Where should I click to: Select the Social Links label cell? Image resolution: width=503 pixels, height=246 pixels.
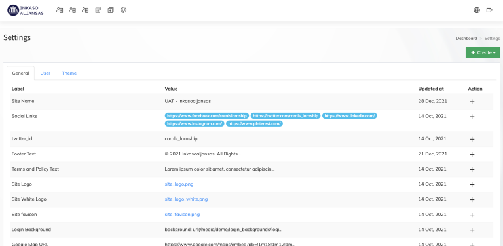tap(24, 116)
